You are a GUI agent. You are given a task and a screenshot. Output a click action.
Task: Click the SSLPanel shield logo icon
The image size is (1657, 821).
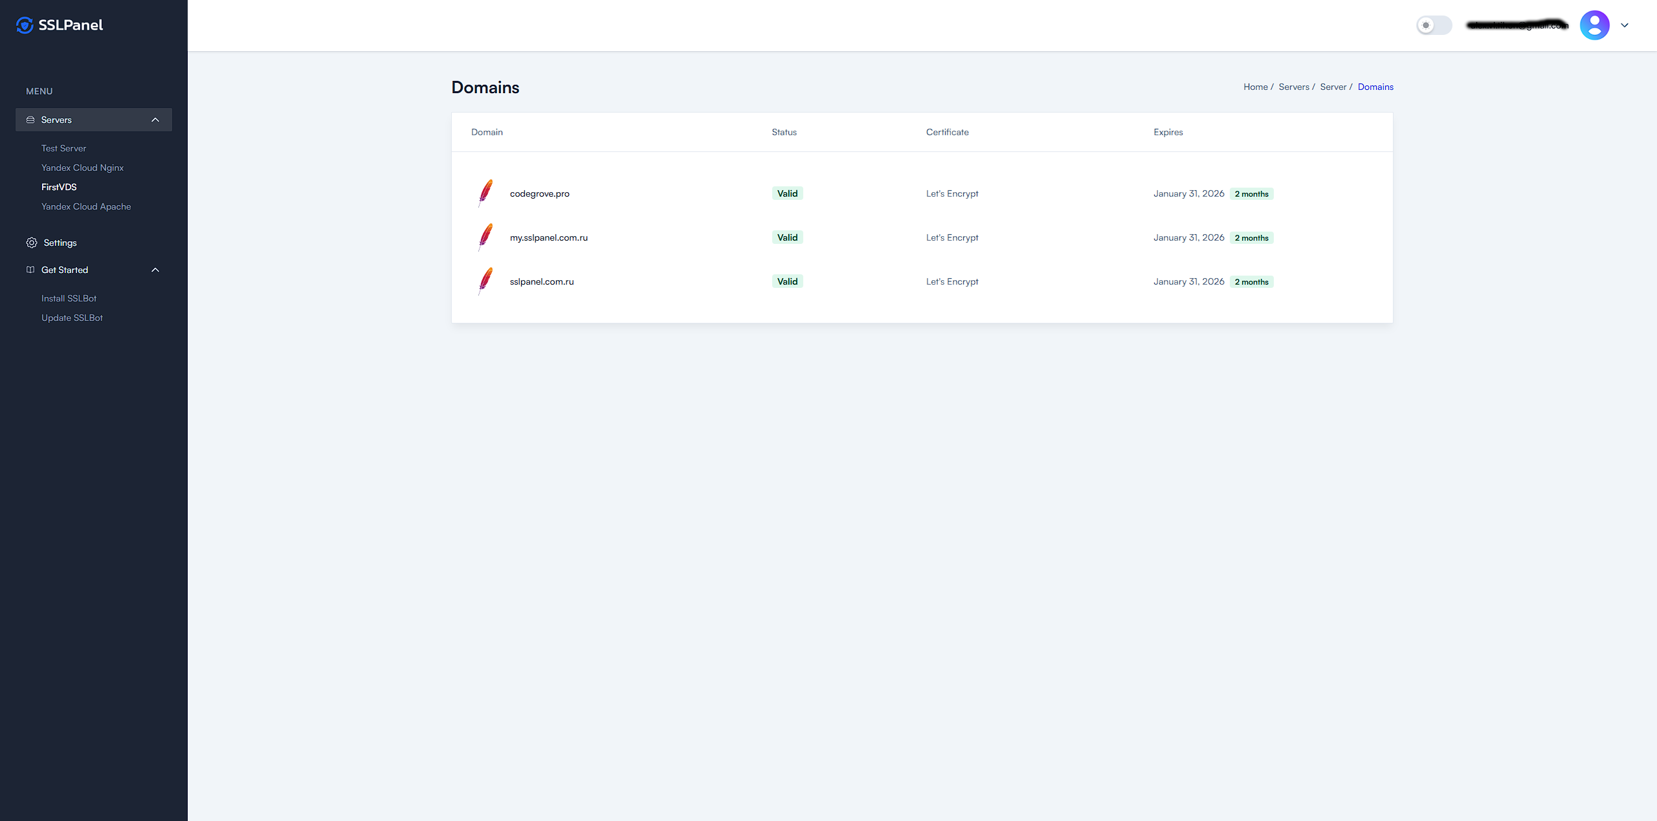click(x=25, y=25)
